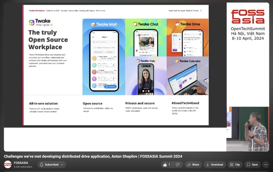
Task: Click the Twake Drive MVP slide nav item
Action: pyautogui.click(x=53, y=10)
